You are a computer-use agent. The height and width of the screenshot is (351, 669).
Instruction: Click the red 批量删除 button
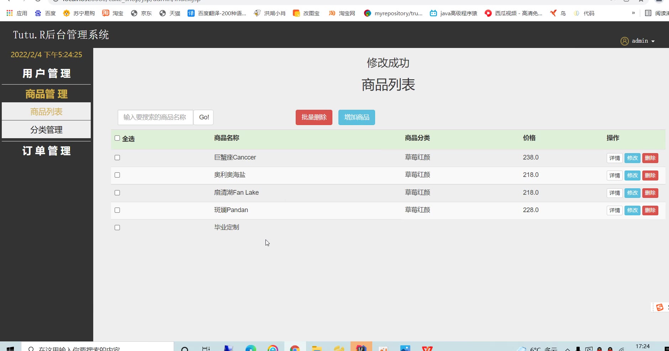(314, 117)
